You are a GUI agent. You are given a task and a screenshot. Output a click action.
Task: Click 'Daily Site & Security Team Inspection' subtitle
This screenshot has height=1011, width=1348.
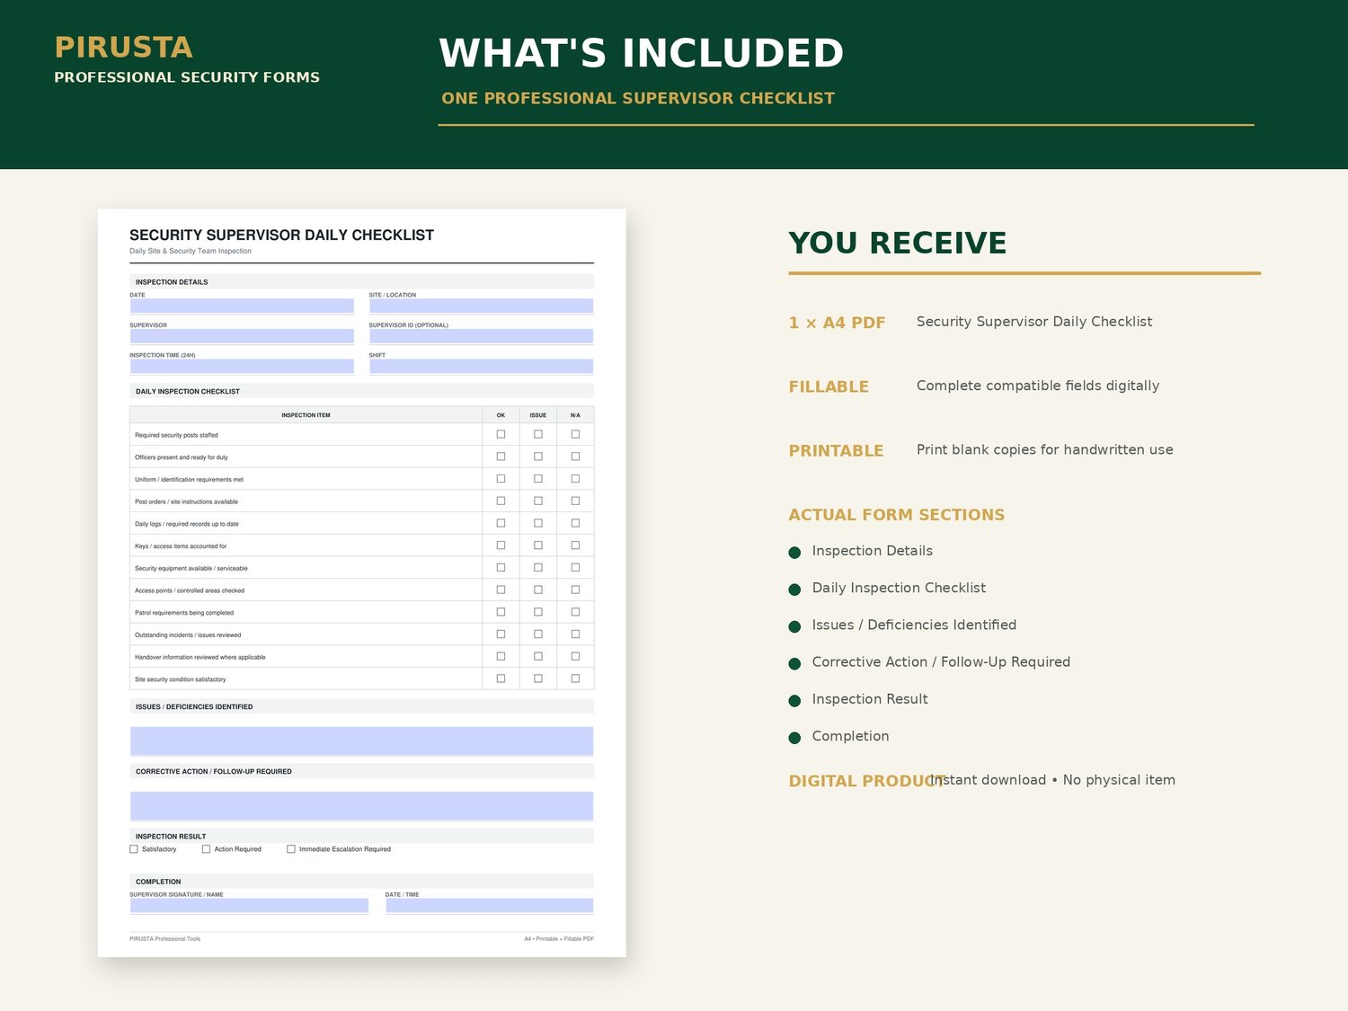[x=191, y=251]
